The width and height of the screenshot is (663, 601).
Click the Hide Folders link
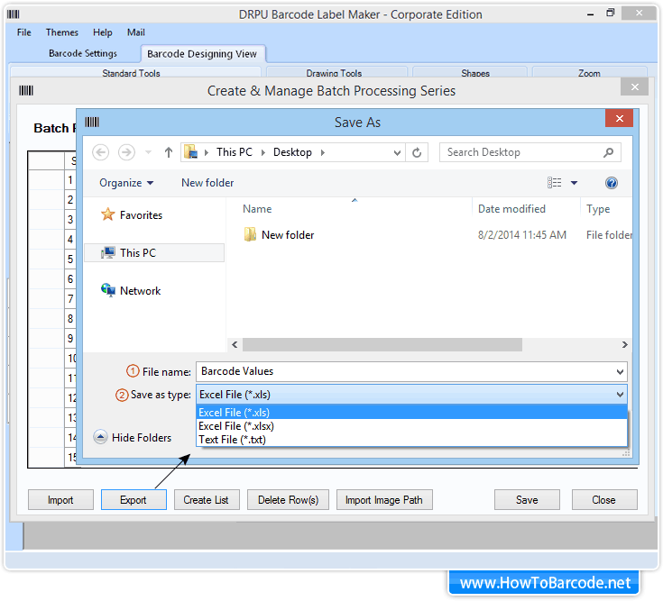click(142, 438)
